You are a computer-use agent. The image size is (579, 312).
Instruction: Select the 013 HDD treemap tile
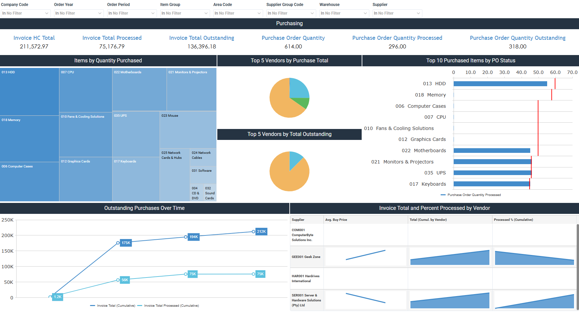(x=30, y=92)
